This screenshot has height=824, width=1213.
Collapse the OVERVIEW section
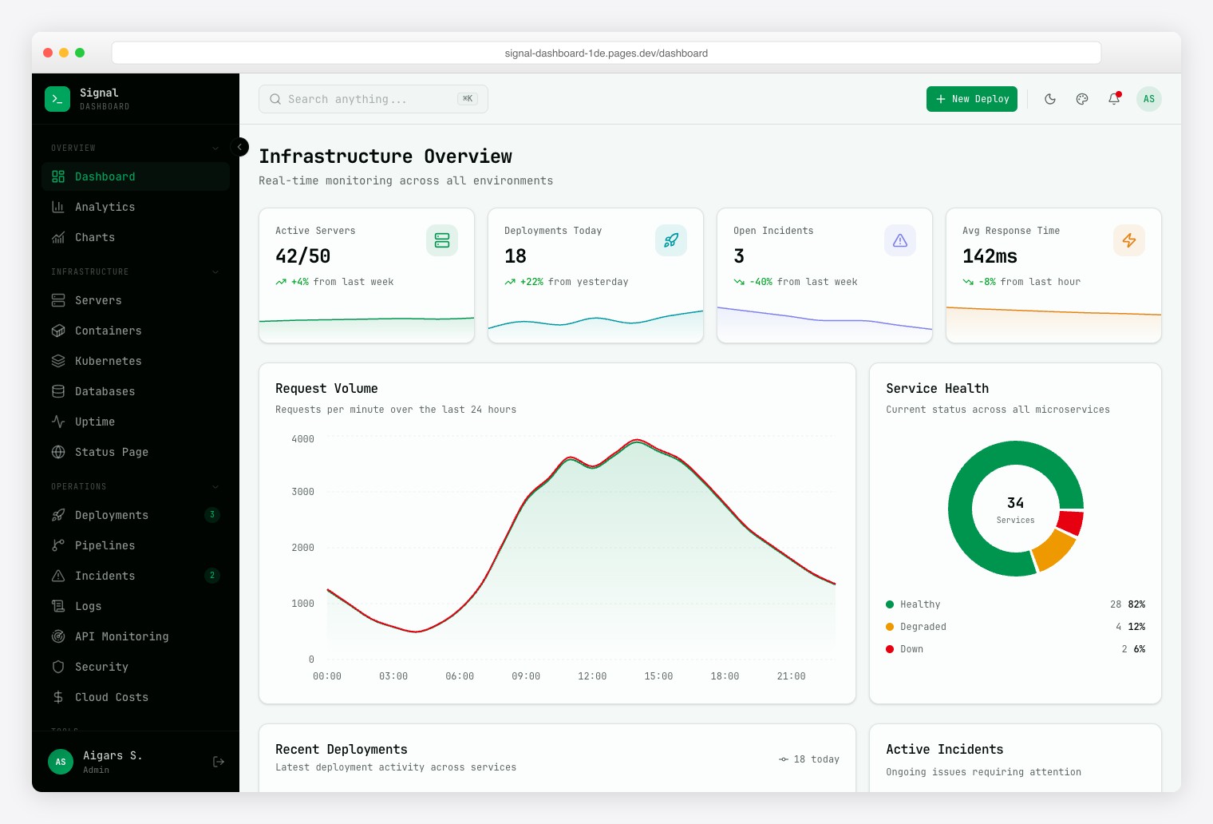pos(215,148)
